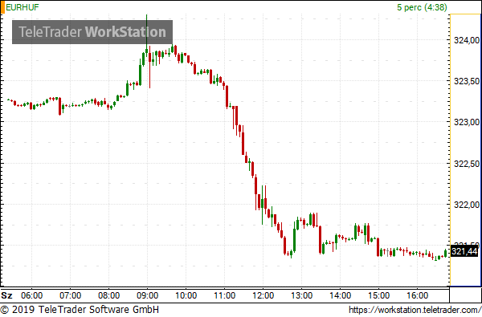The width and height of the screenshot is (482, 317).
Task: Click the 5 perc (4:38) interval label
Action: [x=422, y=7]
